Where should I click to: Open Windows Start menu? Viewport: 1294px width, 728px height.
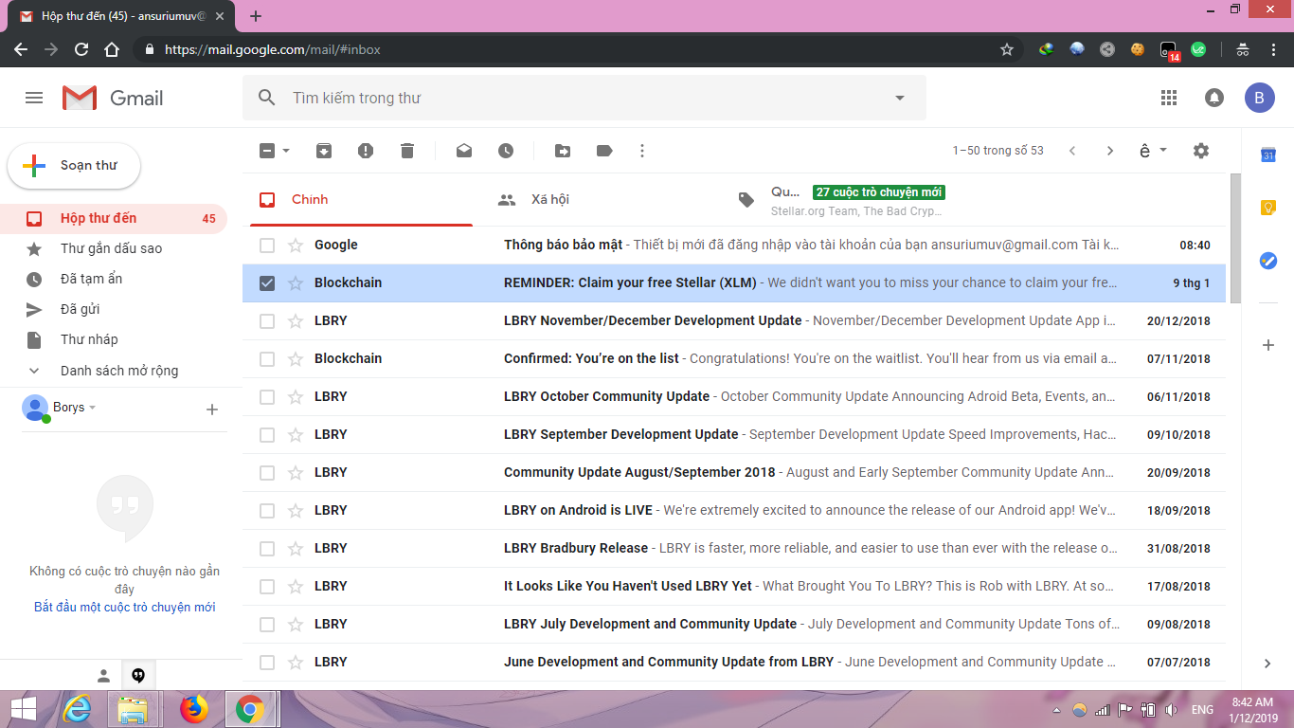(x=23, y=708)
